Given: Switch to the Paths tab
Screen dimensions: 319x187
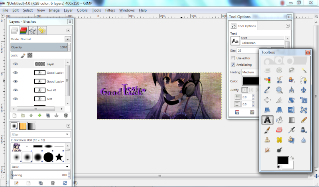Looking at the screenshot, I should point(33,31).
